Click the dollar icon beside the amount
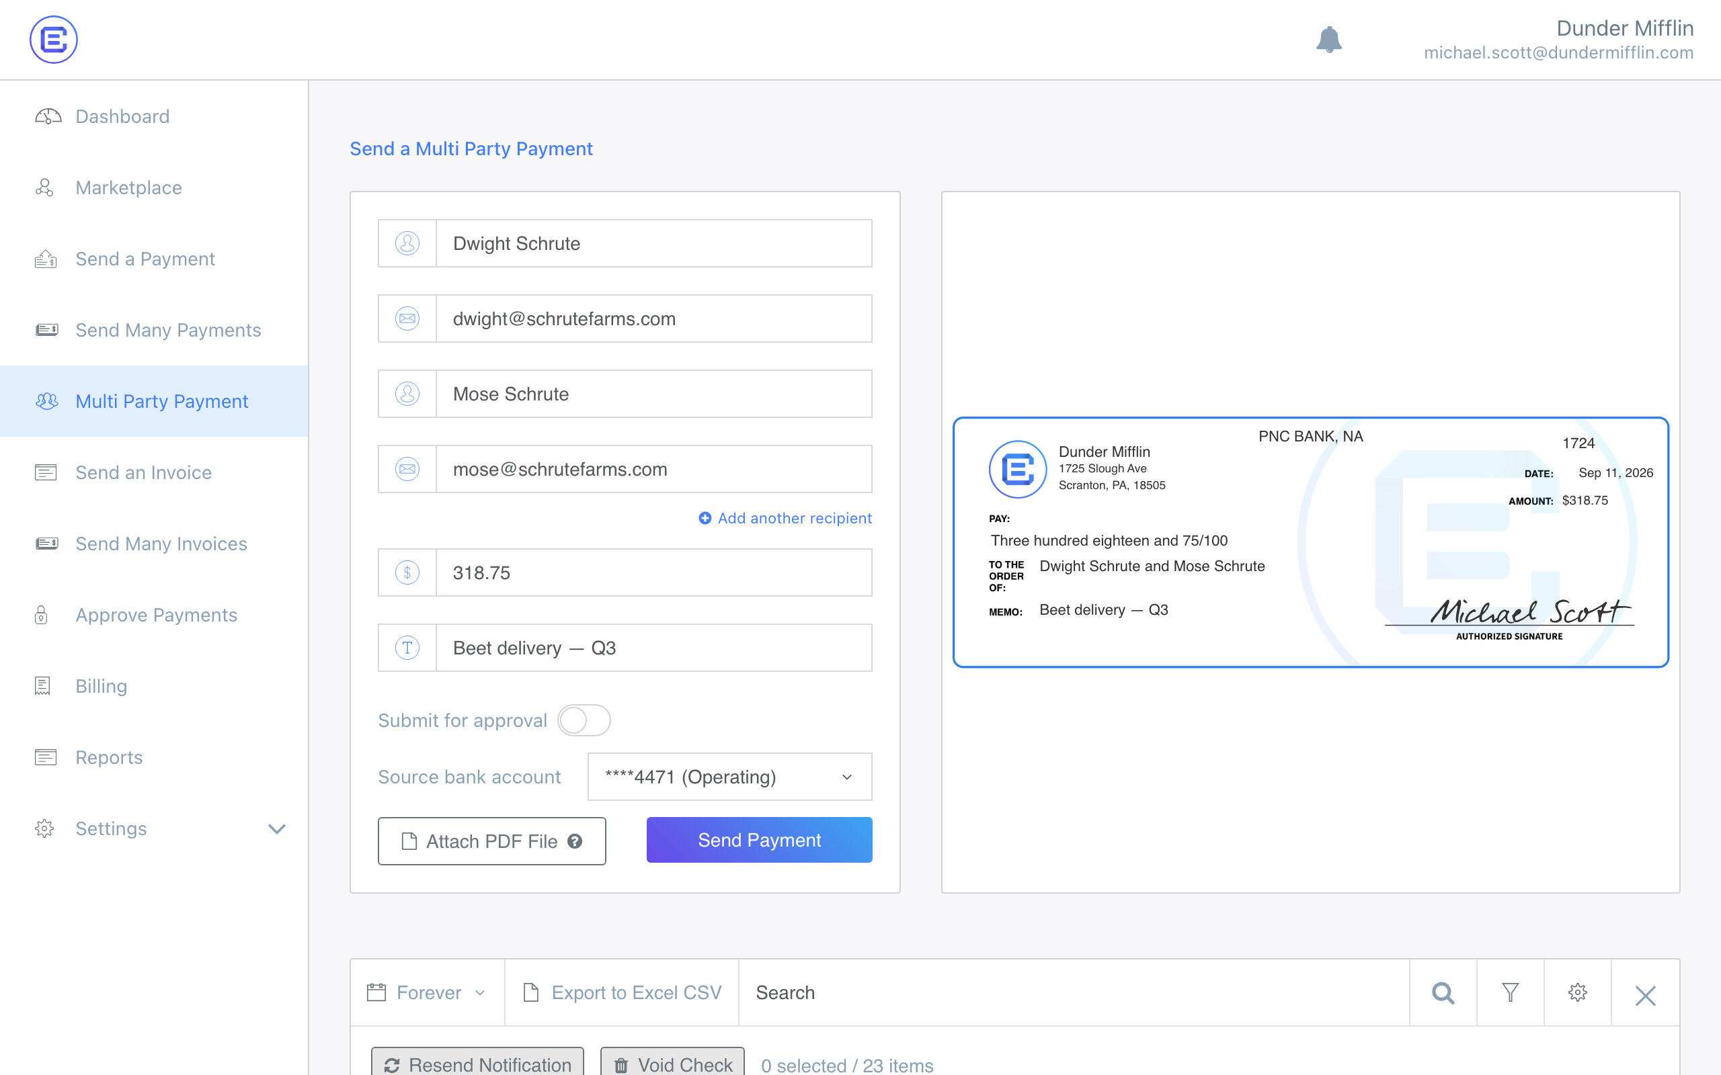 click(x=407, y=572)
